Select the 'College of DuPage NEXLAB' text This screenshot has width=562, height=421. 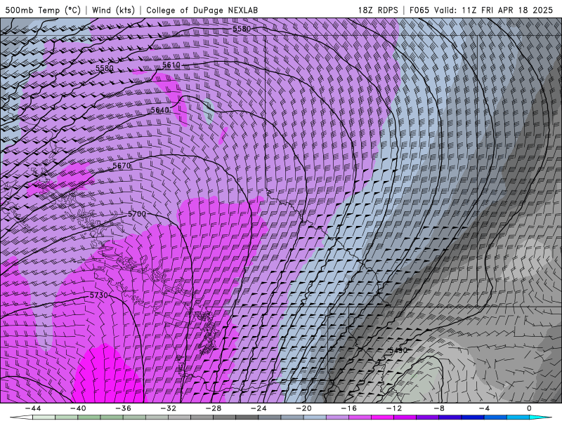(x=202, y=10)
